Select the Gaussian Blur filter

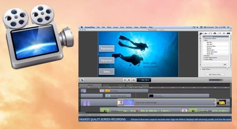click(x=211, y=46)
